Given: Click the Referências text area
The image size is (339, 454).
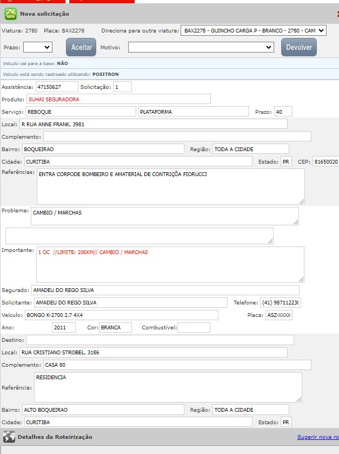Looking at the screenshot, I should (170, 186).
